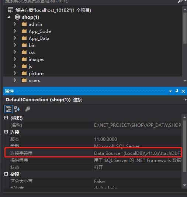Expand the js folder

point(15,66)
